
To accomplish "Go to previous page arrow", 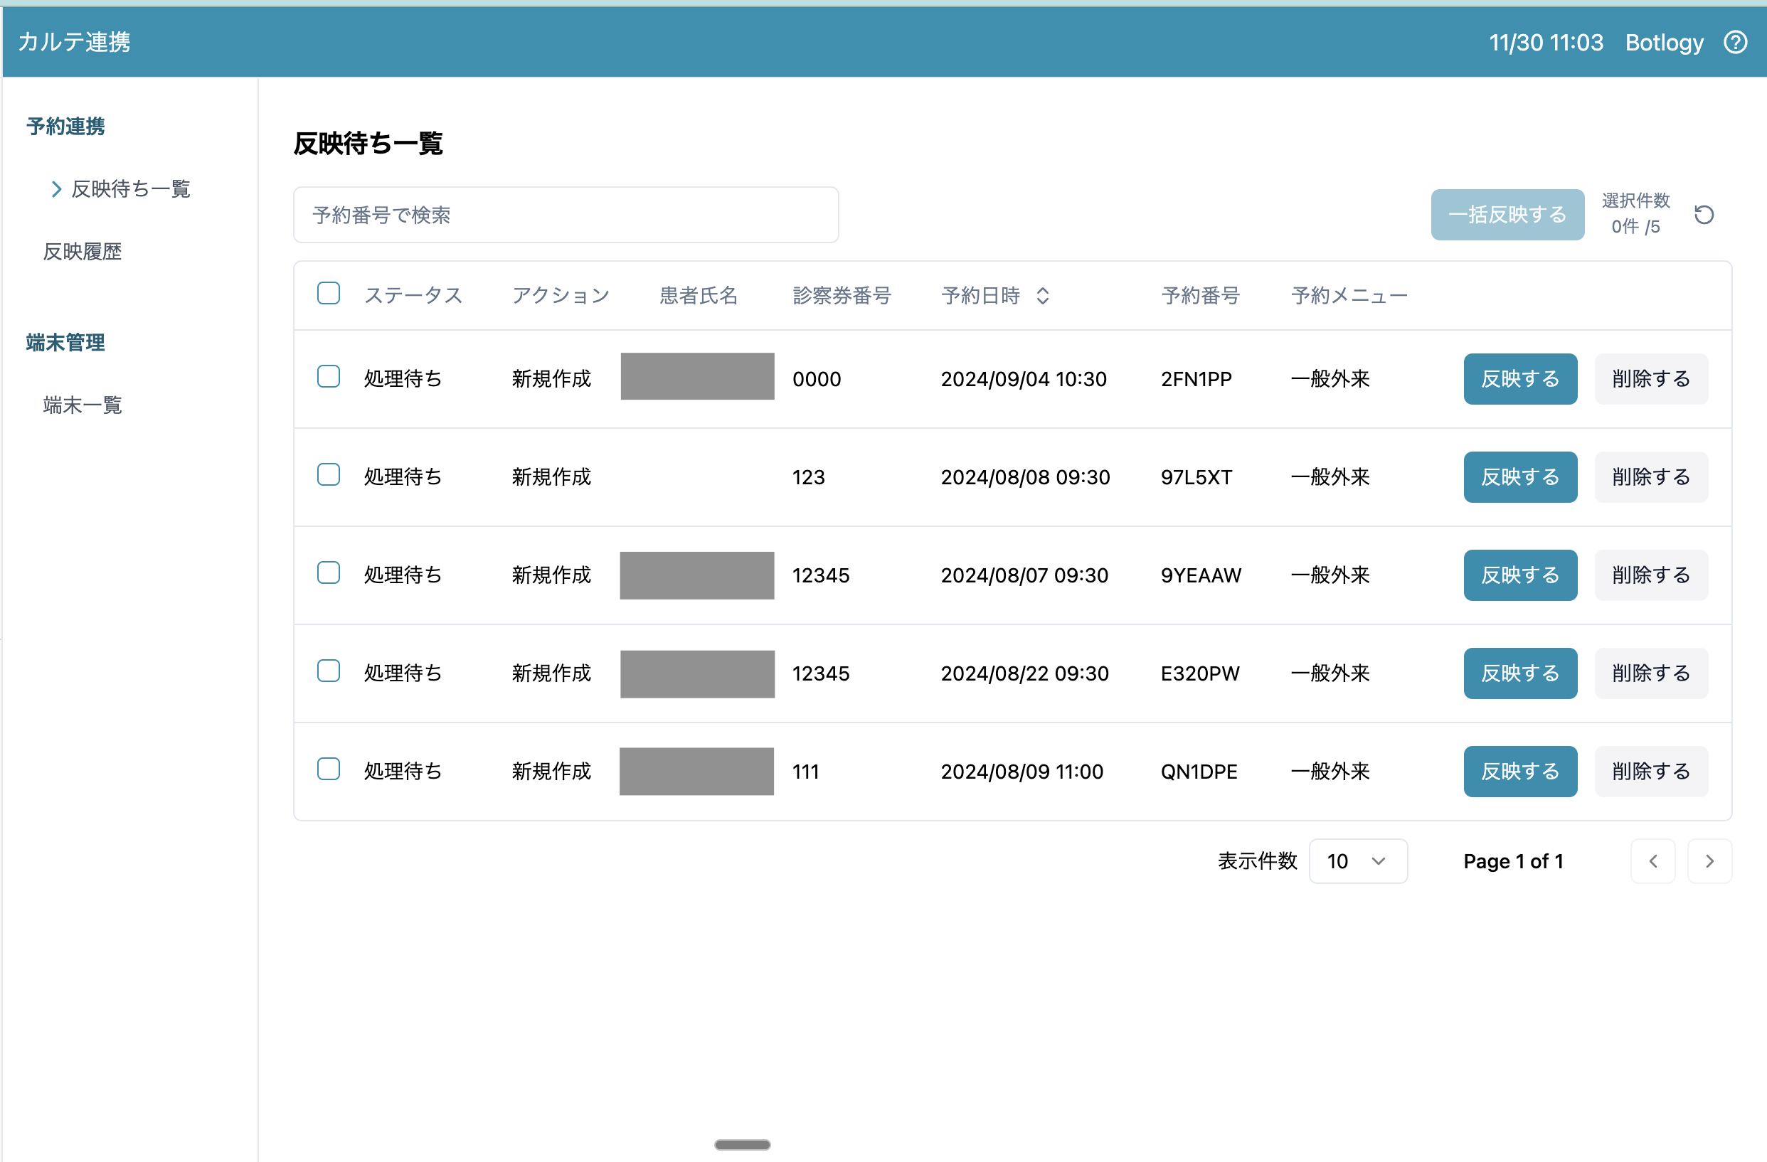I will [x=1652, y=860].
